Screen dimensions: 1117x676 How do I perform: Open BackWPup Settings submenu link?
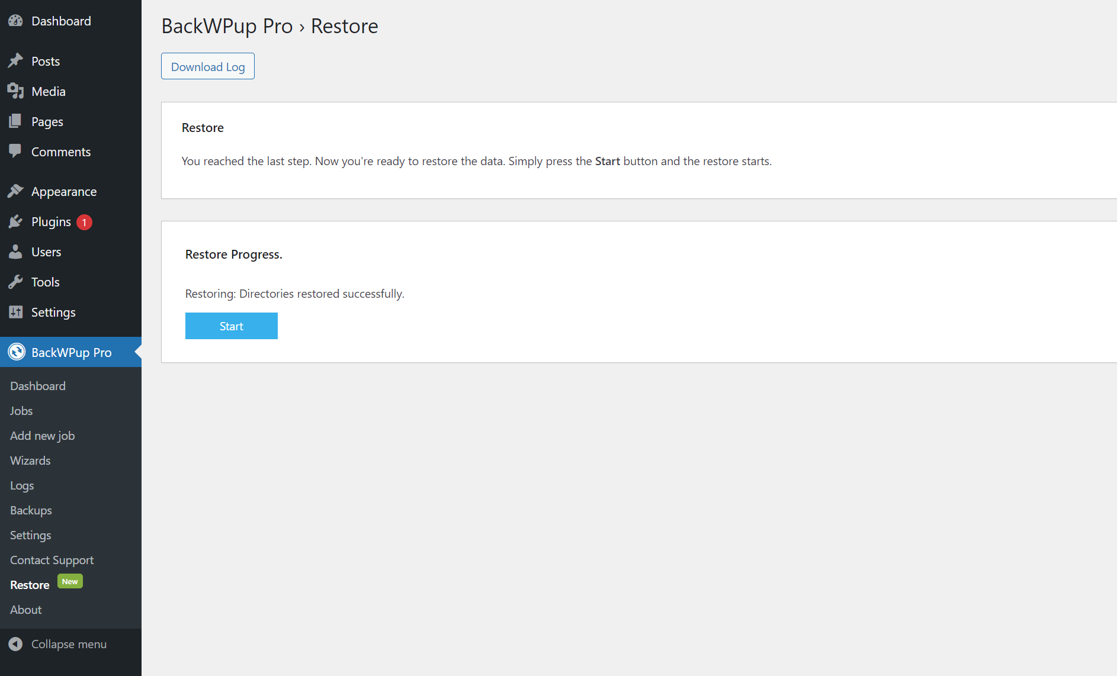point(31,535)
